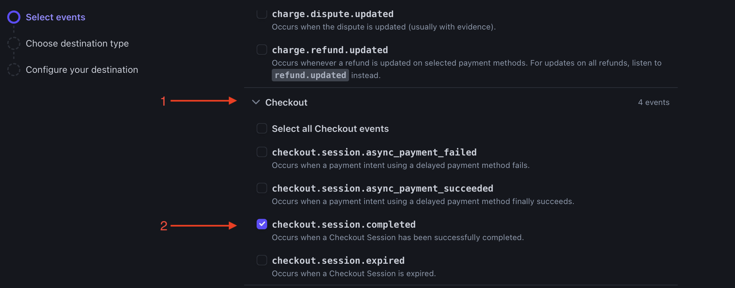Collapse the Checkout section chevron
The height and width of the screenshot is (288, 735).
[x=256, y=102]
